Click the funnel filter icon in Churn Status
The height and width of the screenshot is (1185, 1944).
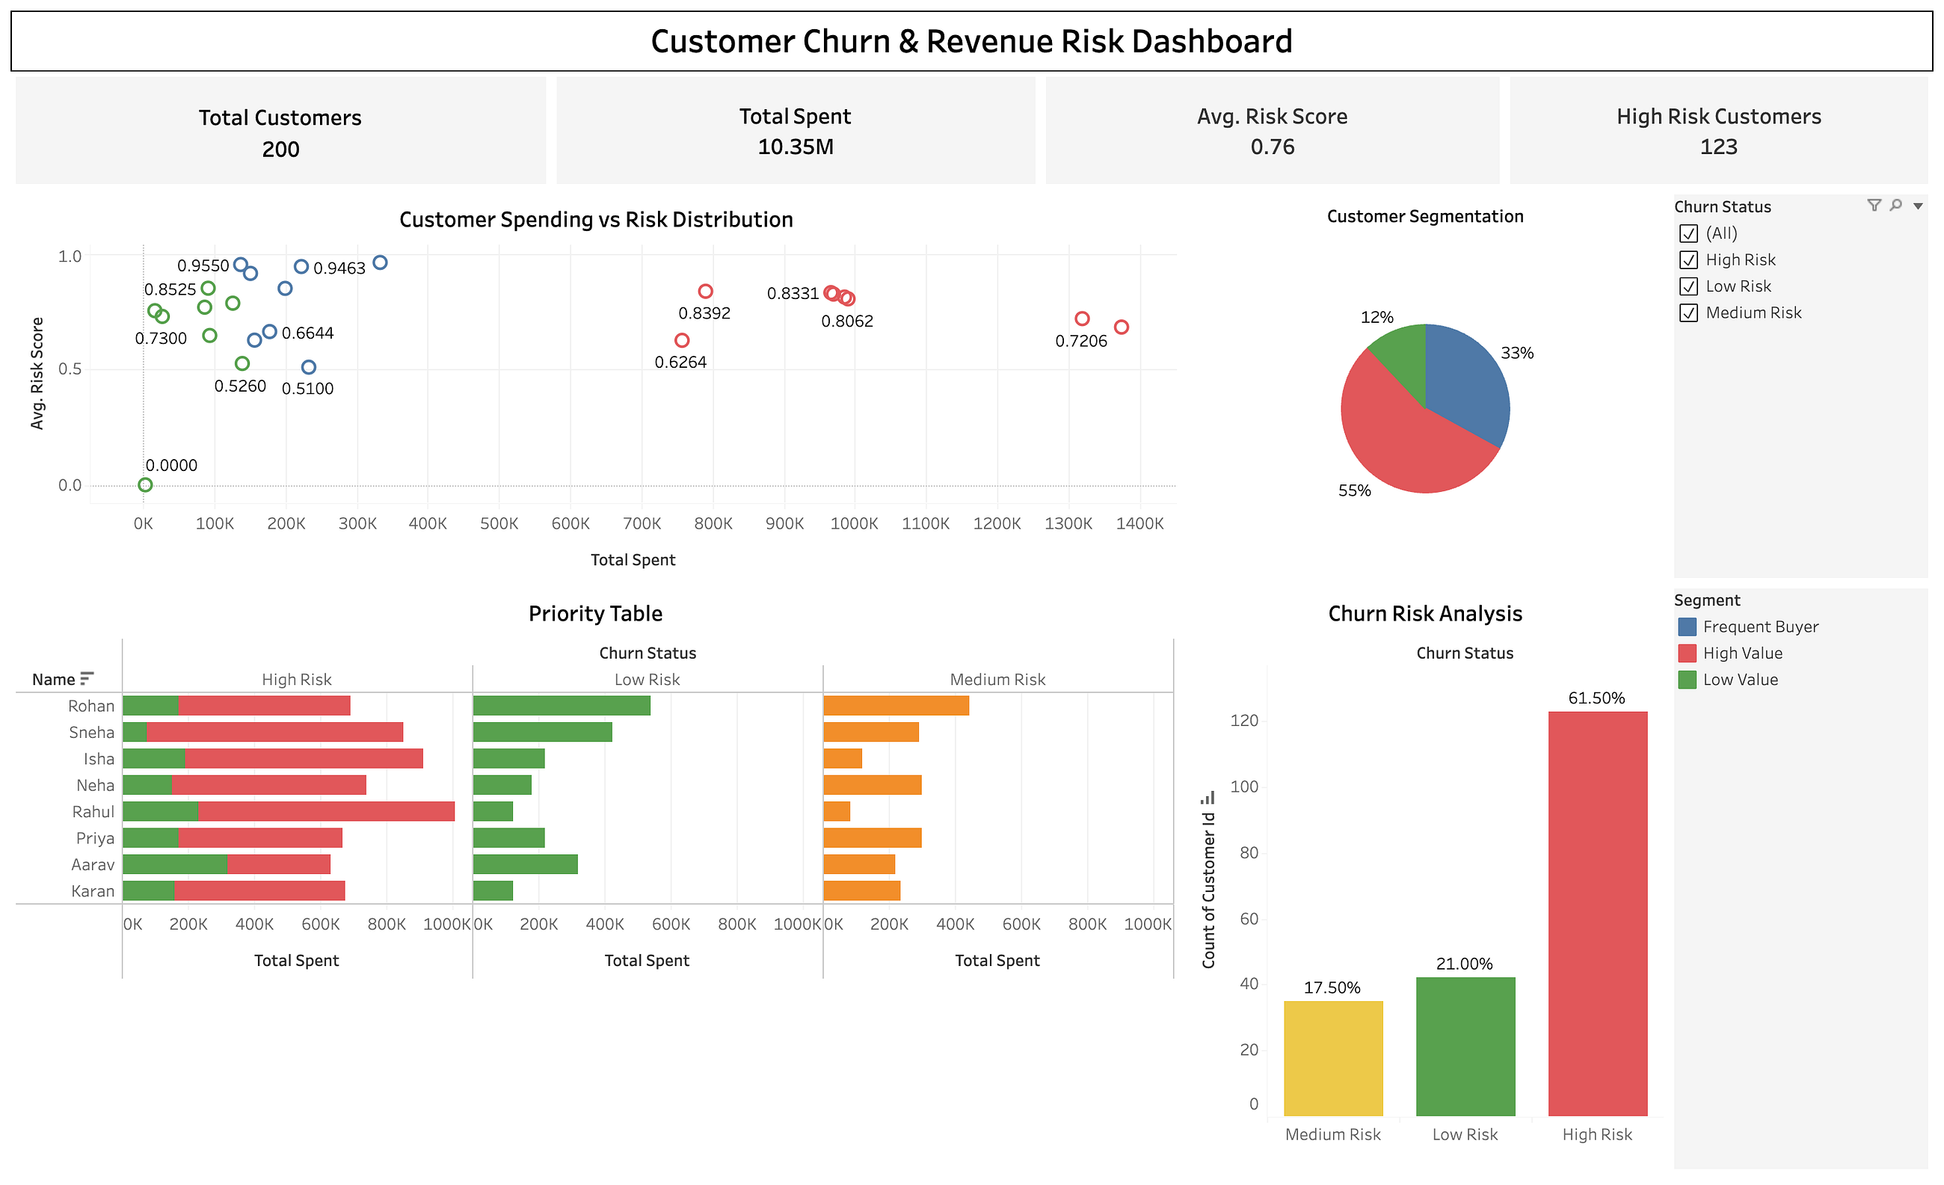pyautogui.click(x=1874, y=205)
